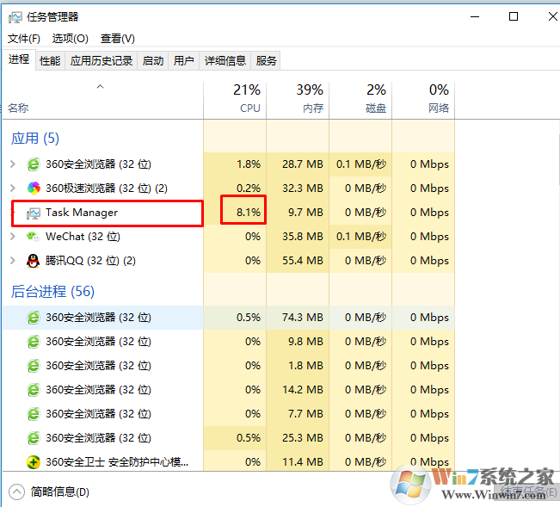Minimize the 任务管理器 window
560x507 pixels.
[x=475, y=16]
